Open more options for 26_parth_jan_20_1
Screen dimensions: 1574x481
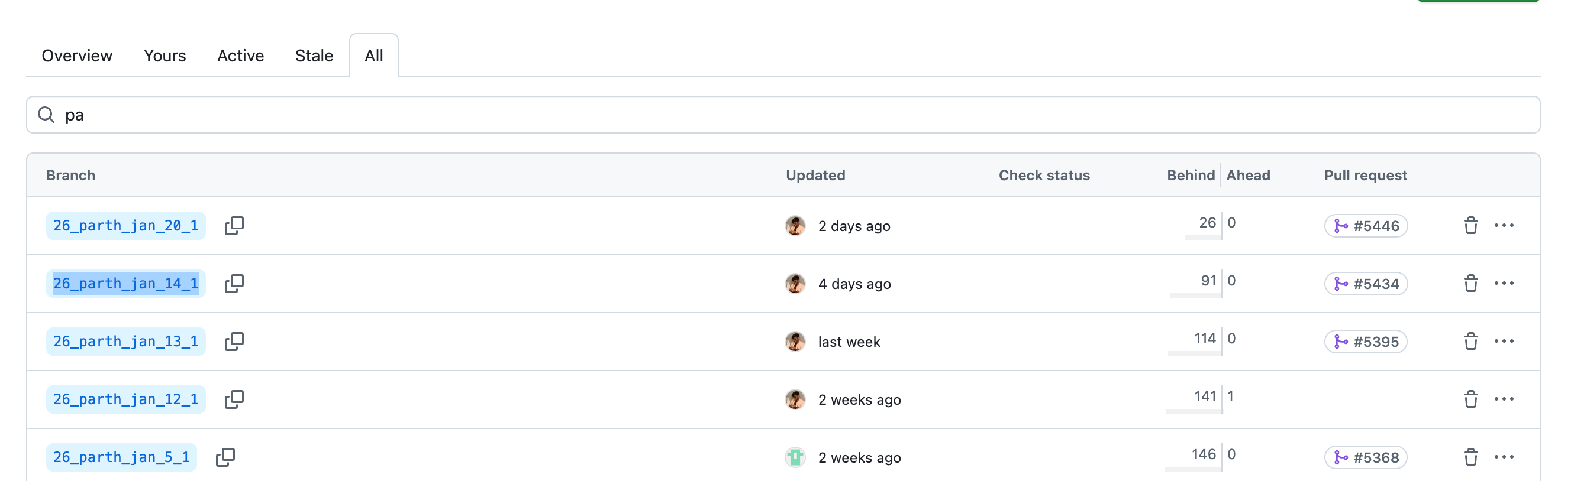click(1504, 226)
